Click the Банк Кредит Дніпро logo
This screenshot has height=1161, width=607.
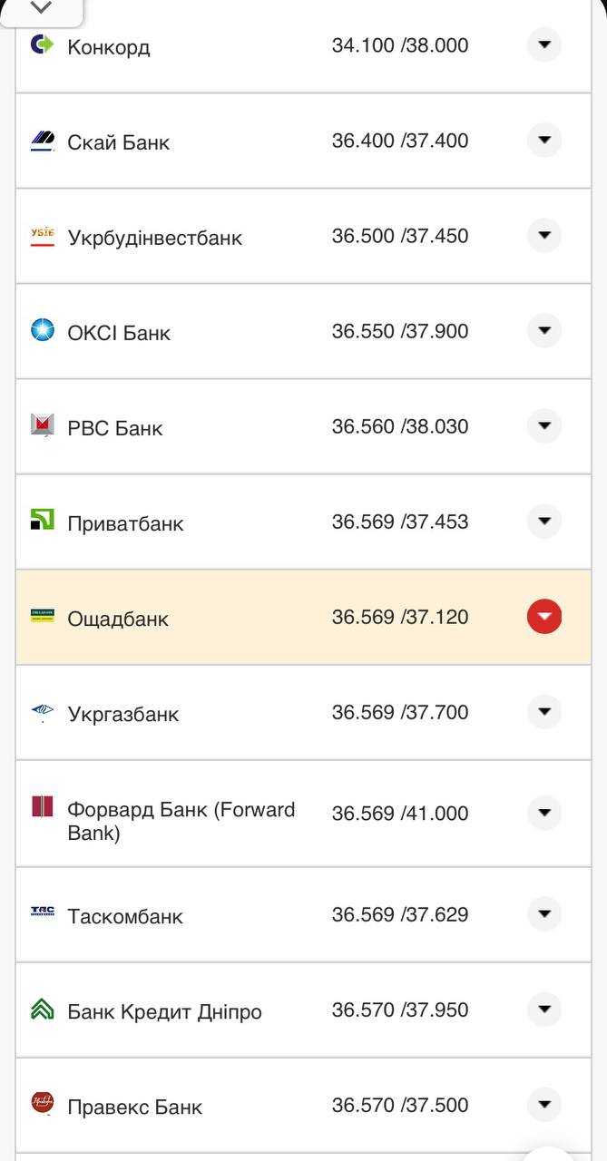point(43,1009)
